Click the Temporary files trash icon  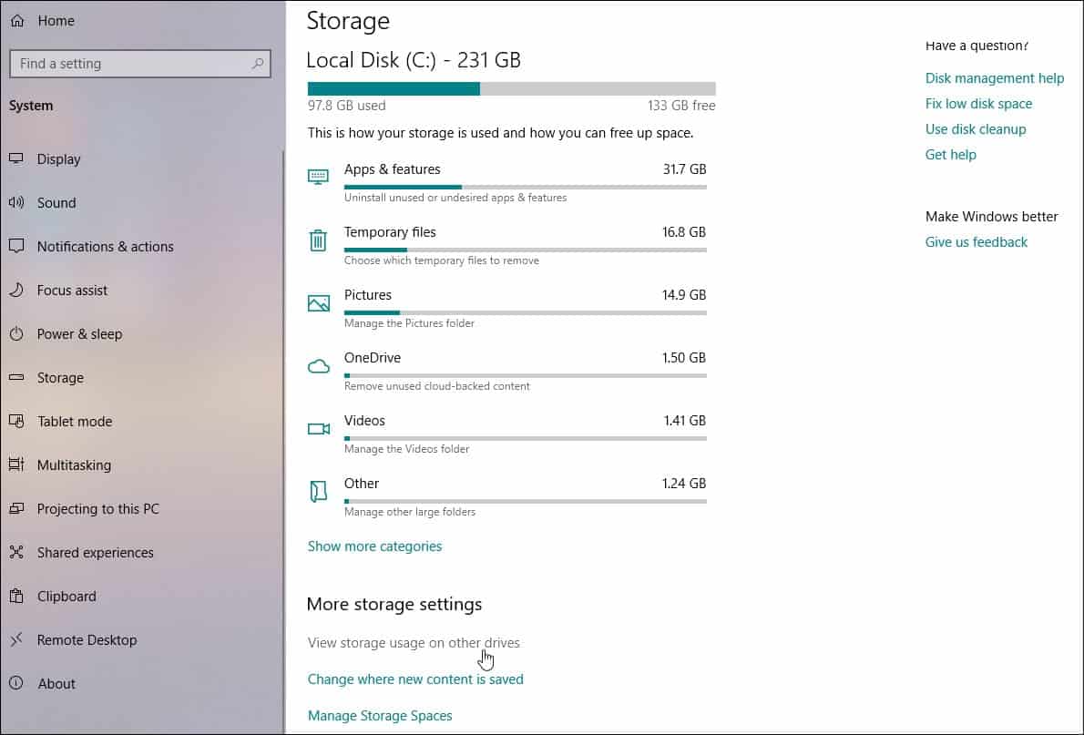point(318,240)
